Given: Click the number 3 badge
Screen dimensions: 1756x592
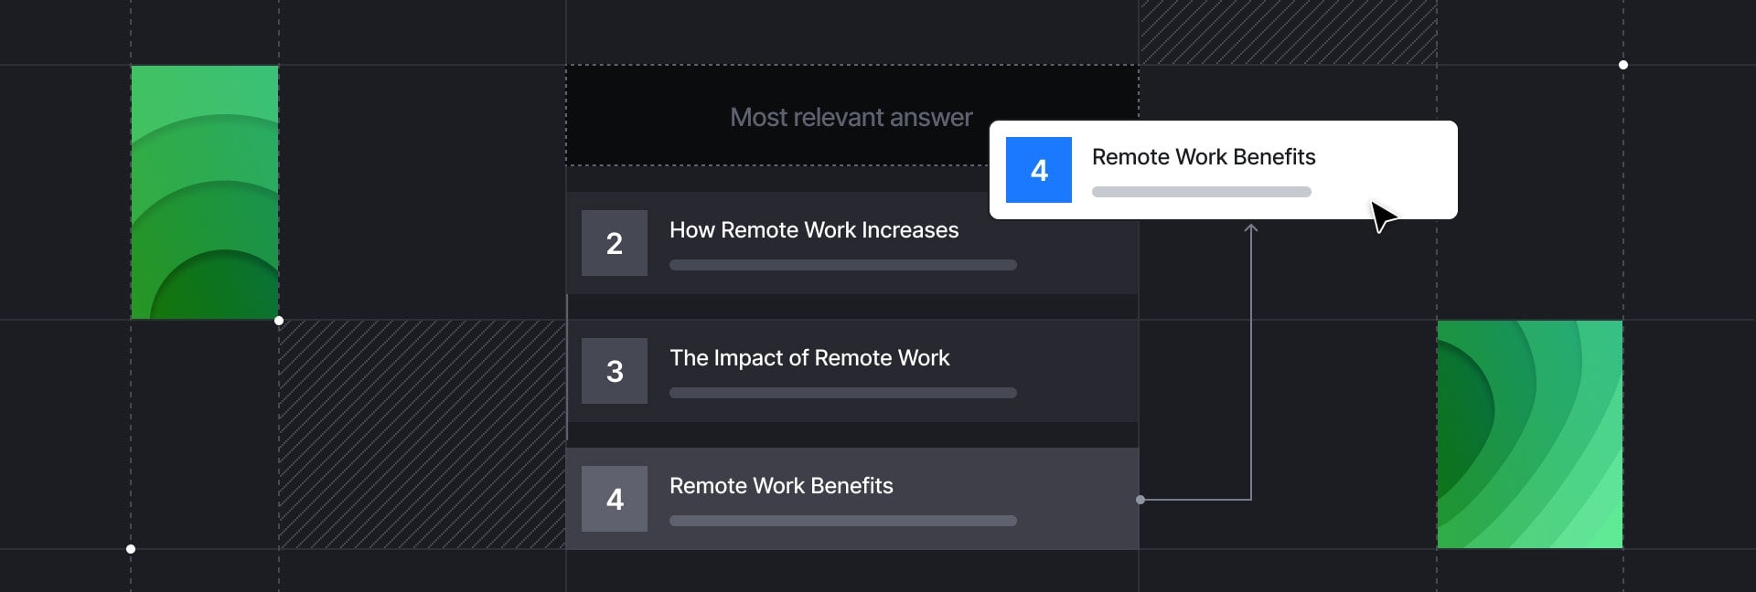Looking at the screenshot, I should (615, 371).
